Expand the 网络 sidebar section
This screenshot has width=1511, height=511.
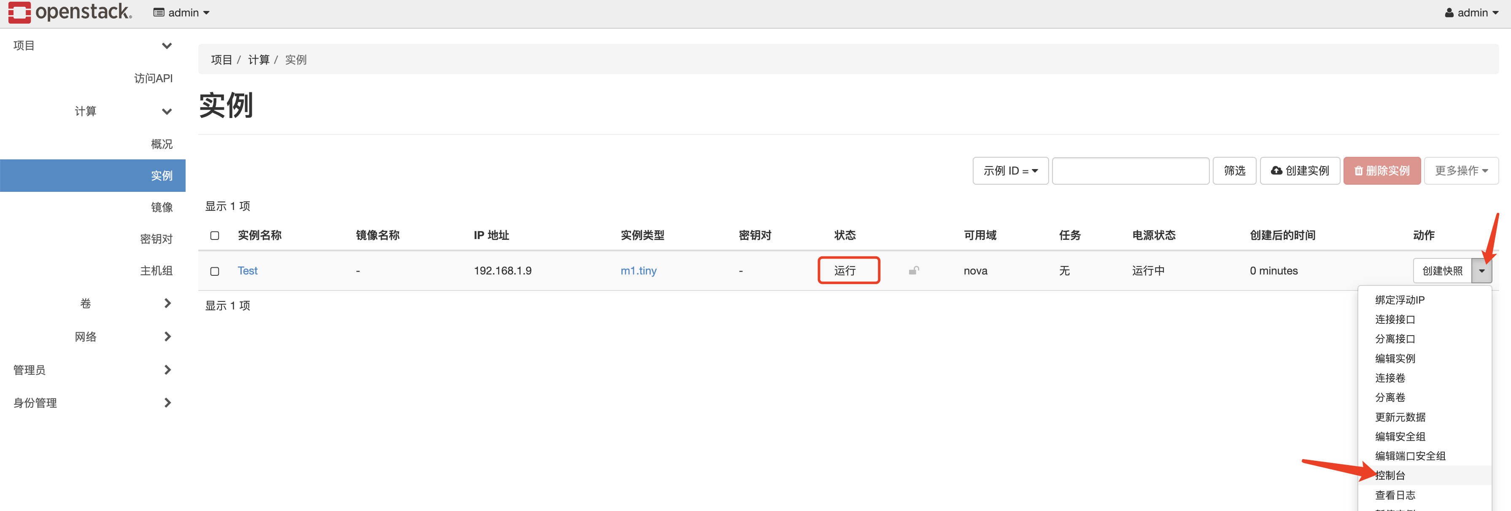click(167, 336)
